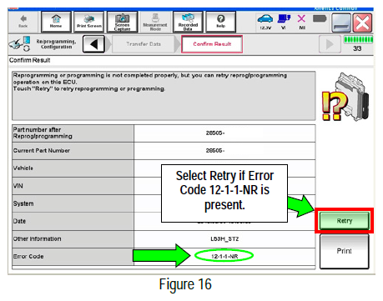Minimize the CONSULT window

click(341, 23)
